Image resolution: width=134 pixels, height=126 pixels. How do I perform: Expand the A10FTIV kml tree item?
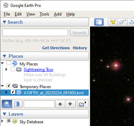coord(6,92)
